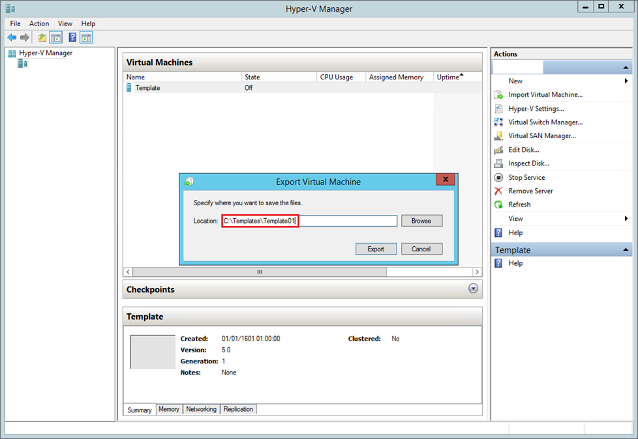Image resolution: width=638 pixels, height=439 pixels.
Task: Click the Inspect Disk icon
Action: (498, 163)
